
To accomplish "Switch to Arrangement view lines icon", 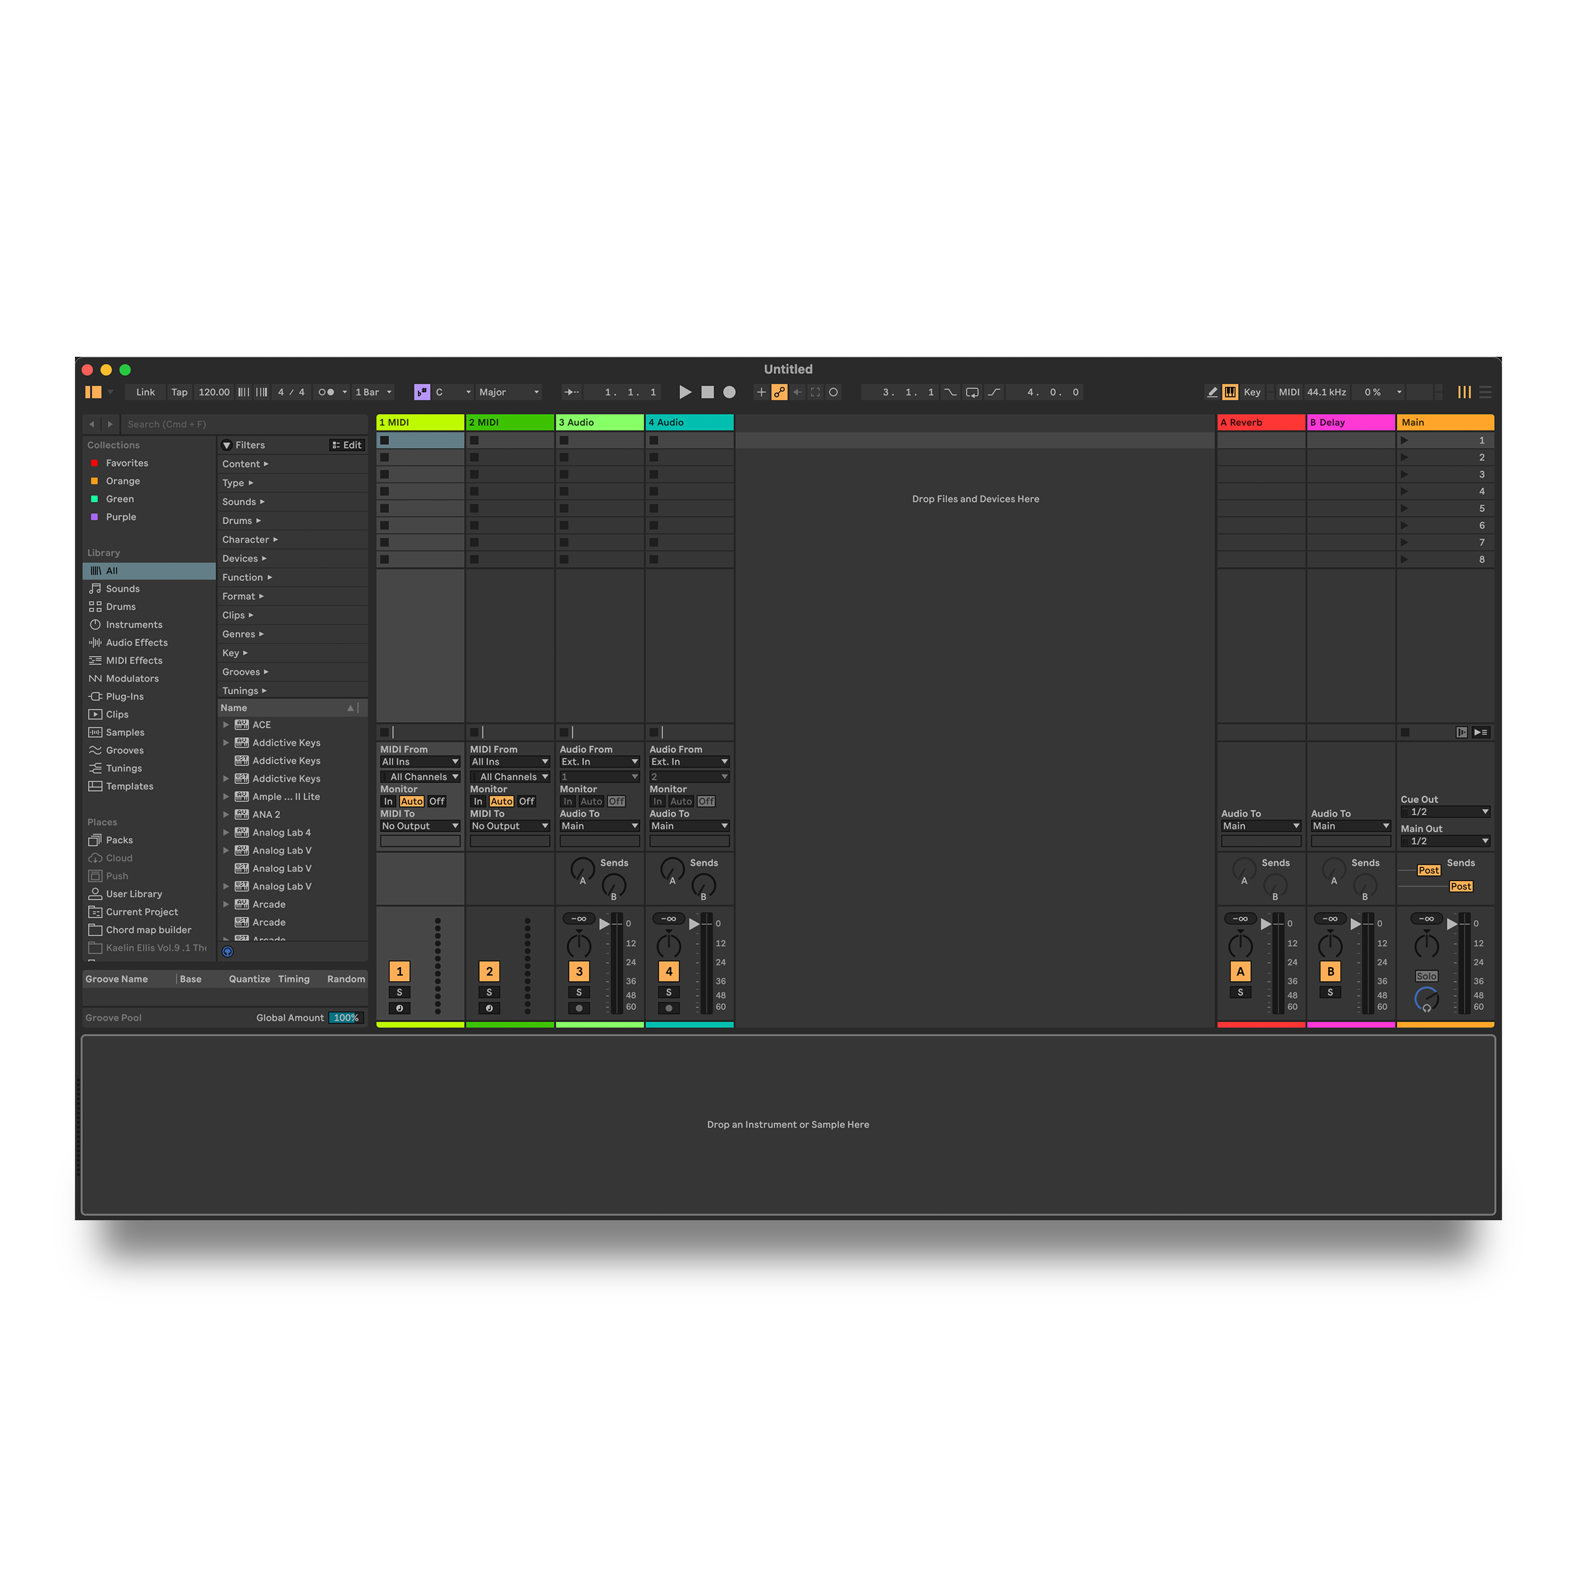I will tap(1485, 392).
